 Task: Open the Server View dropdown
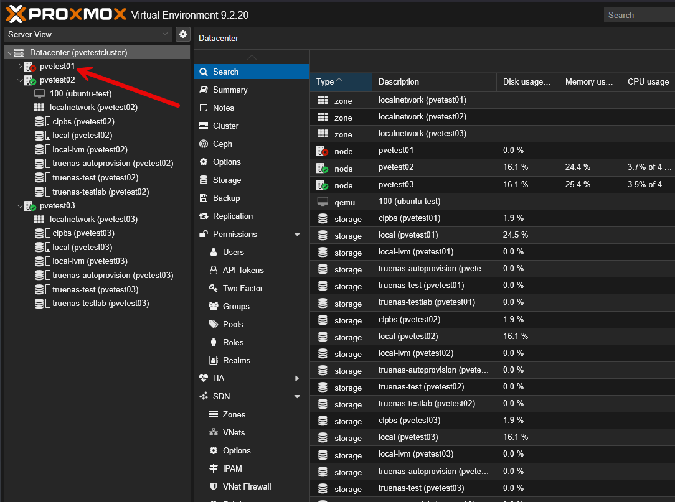[88, 34]
